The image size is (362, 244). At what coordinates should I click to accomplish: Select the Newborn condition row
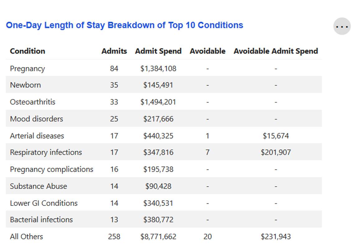pos(25,85)
